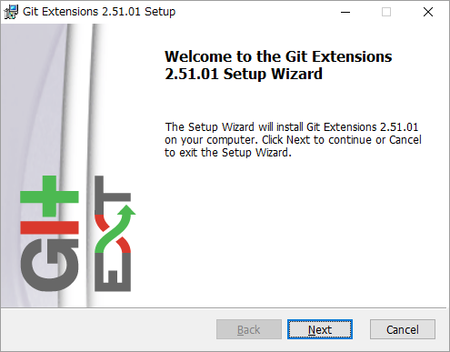Viewport: 450px width, 352px height.
Task: Click the empty white area below the description
Action: (291, 234)
